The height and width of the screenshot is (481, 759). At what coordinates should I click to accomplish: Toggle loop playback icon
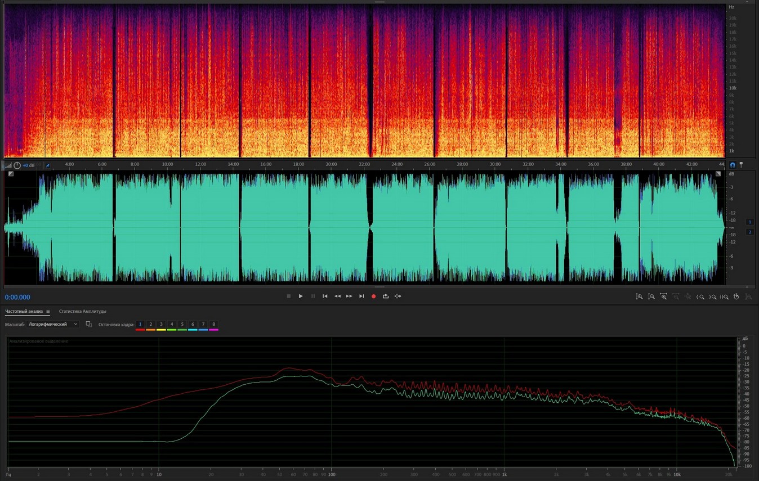[386, 296]
